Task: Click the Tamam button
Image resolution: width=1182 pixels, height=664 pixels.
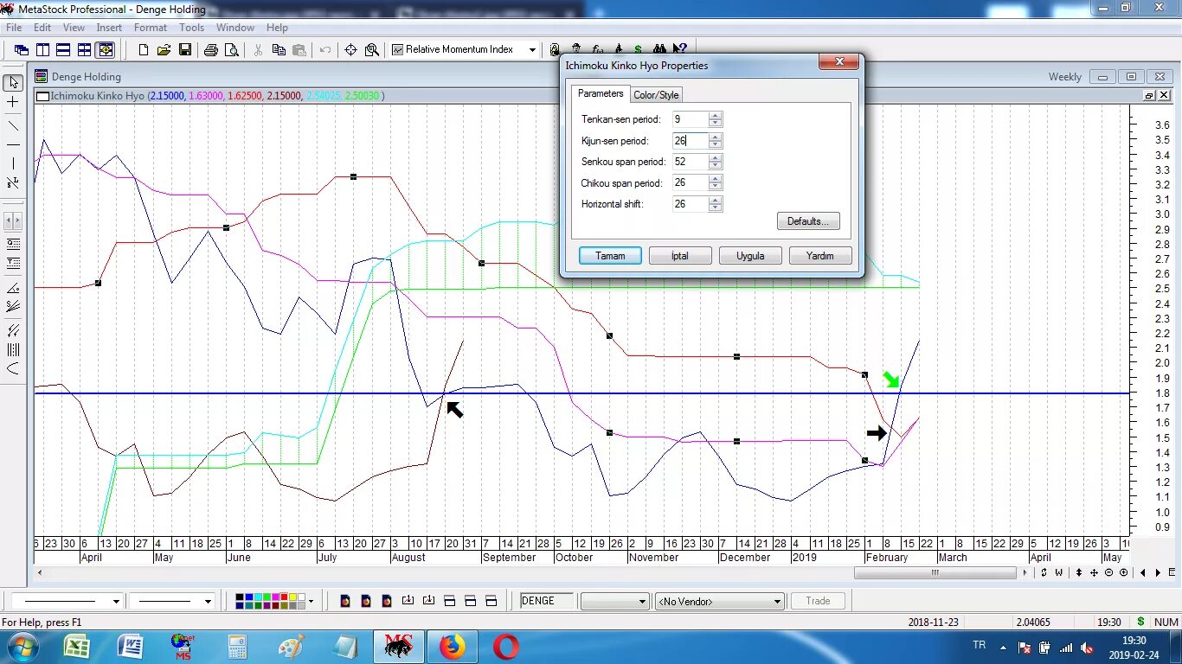Action: pyautogui.click(x=610, y=256)
